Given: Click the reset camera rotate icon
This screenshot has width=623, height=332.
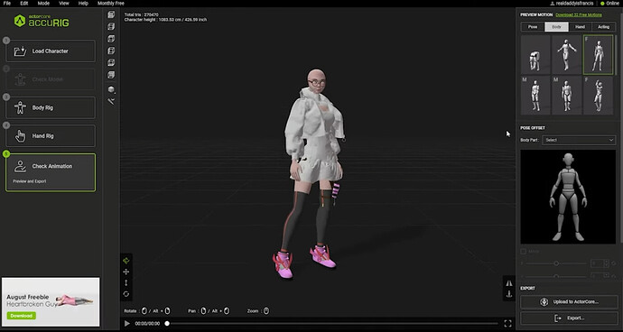Looking at the screenshot, I should (x=126, y=294).
